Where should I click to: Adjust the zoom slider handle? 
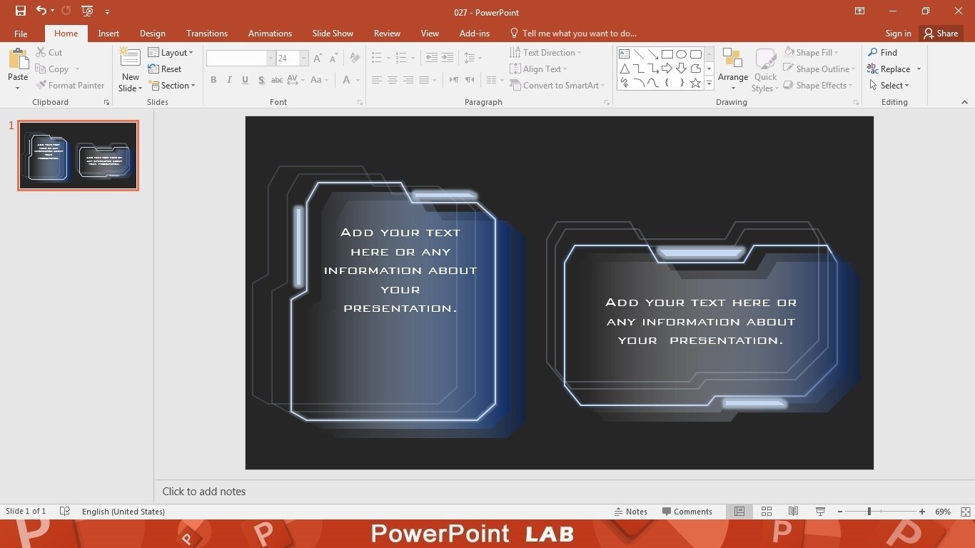[x=869, y=512]
